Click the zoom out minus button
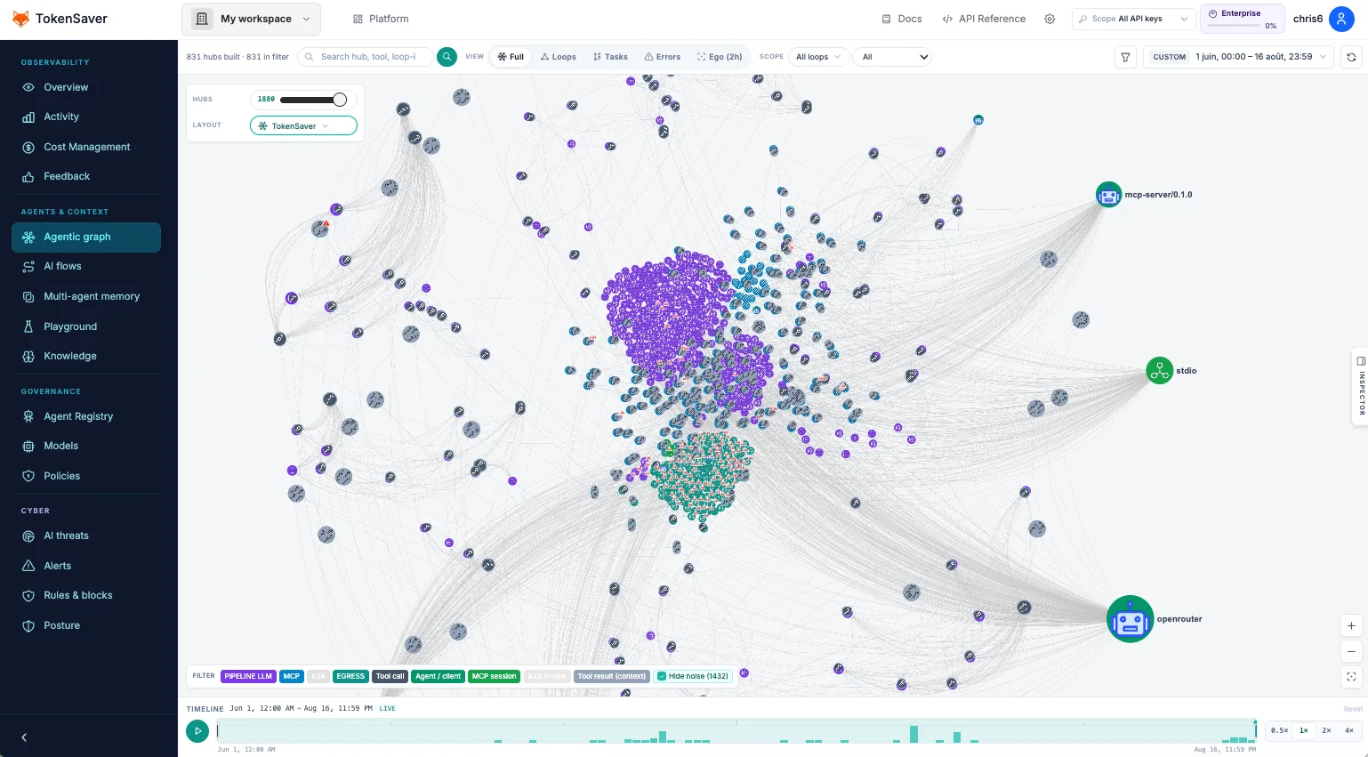Viewport: 1368px width, 757px height. click(x=1351, y=651)
